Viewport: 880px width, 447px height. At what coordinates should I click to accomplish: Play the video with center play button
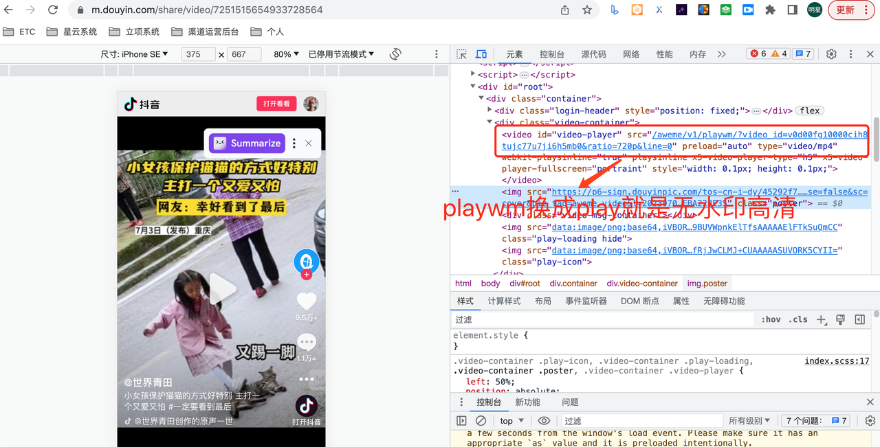[222, 289]
